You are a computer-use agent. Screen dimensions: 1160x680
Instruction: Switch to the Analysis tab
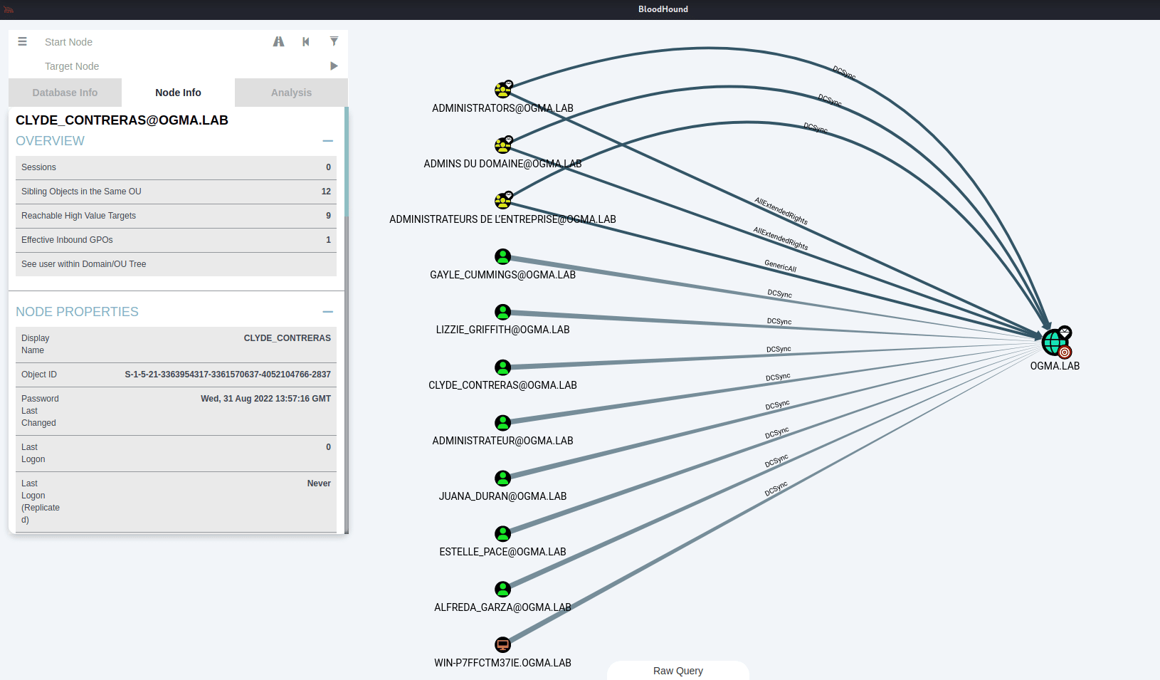pos(291,93)
